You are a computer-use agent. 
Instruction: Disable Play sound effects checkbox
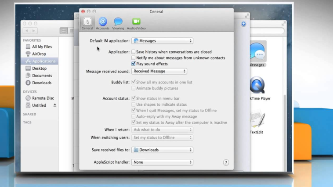point(134,64)
